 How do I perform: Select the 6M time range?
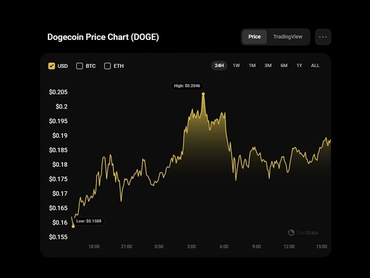[284, 65]
